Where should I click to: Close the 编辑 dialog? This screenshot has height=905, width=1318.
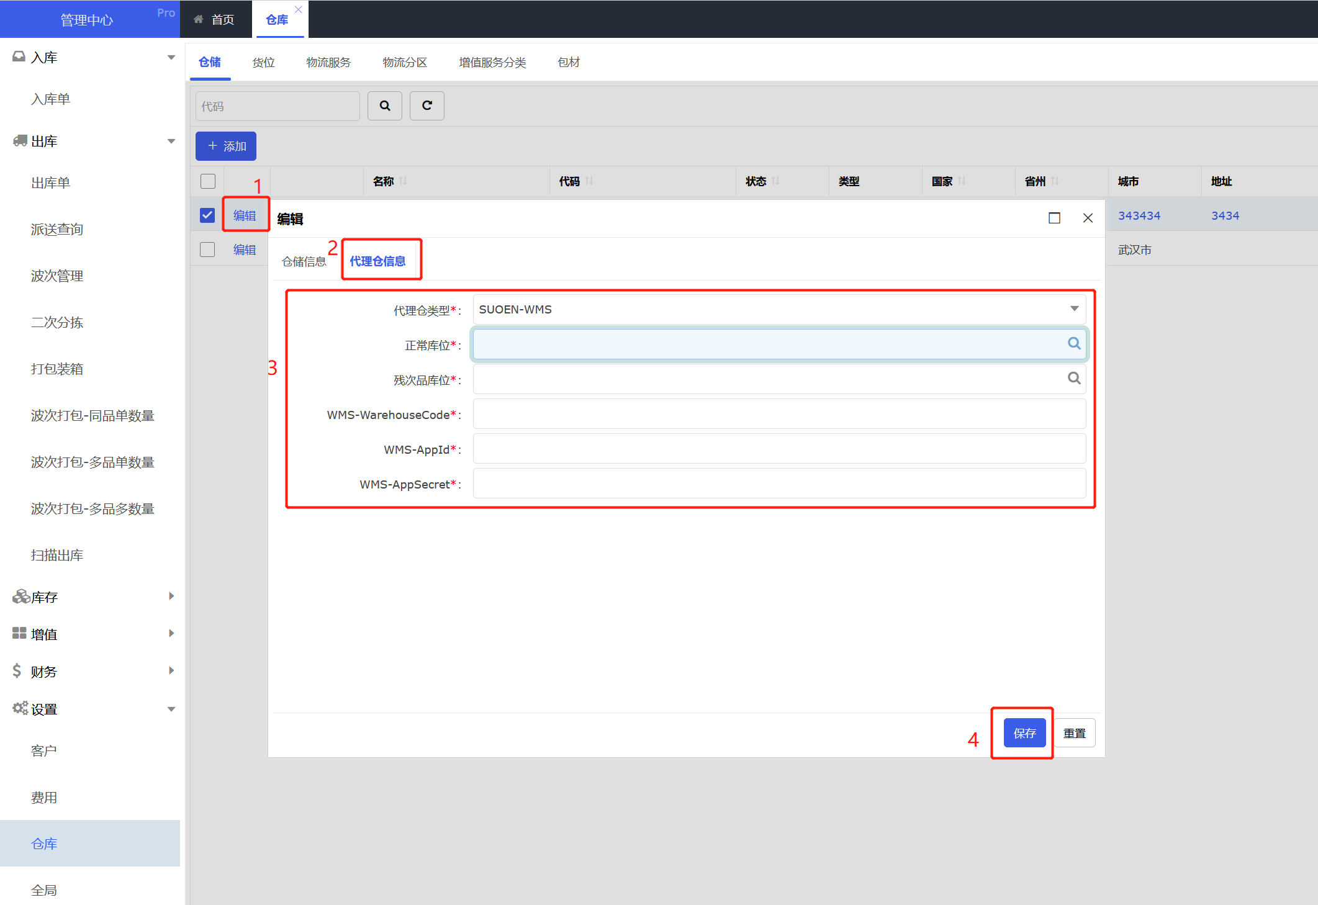1088,218
